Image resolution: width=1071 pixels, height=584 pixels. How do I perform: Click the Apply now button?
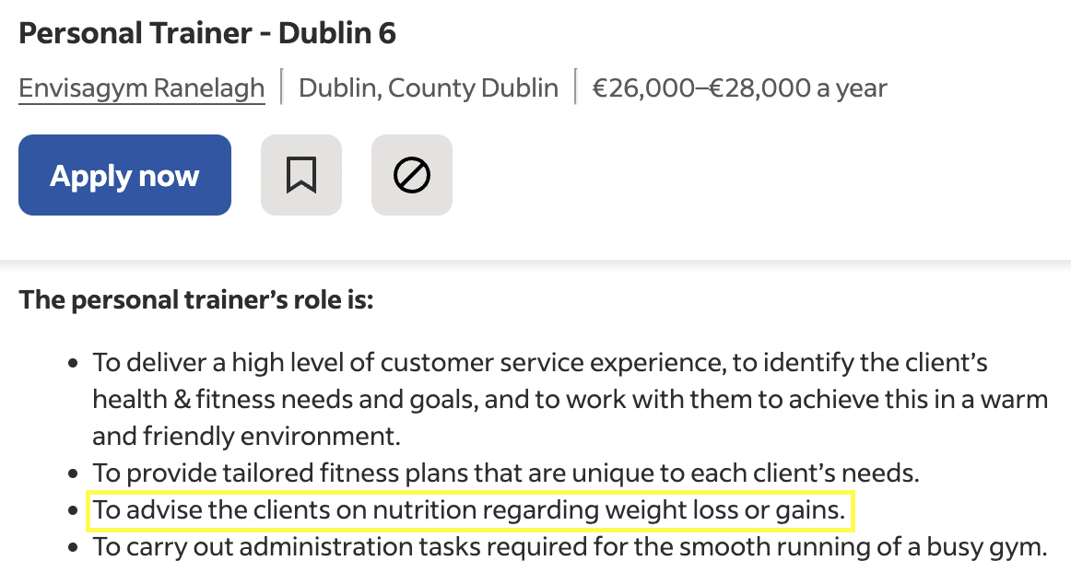[x=124, y=175]
